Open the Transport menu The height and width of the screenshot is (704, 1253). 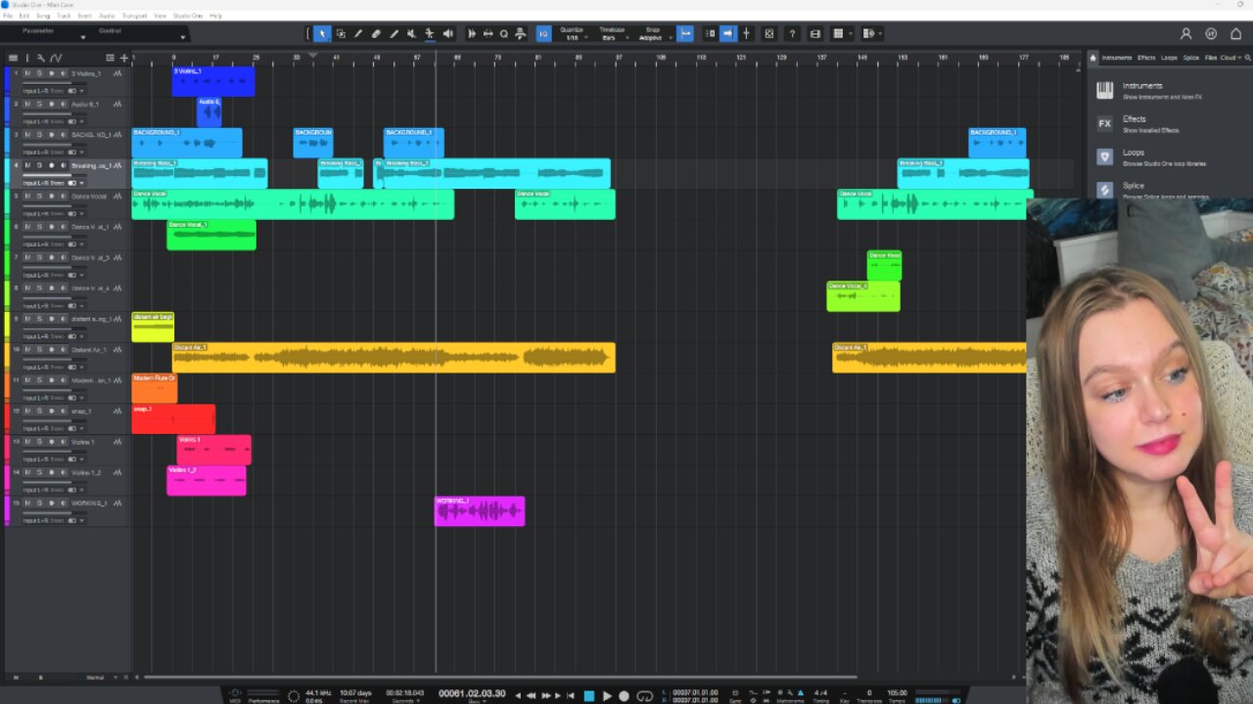[135, 16]
